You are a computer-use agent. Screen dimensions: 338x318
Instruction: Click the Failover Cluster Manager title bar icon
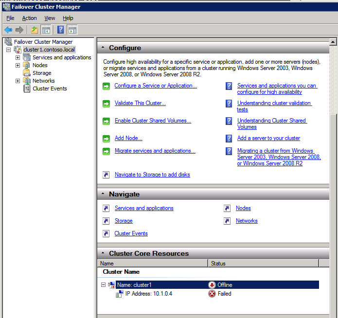click(6, 7)
